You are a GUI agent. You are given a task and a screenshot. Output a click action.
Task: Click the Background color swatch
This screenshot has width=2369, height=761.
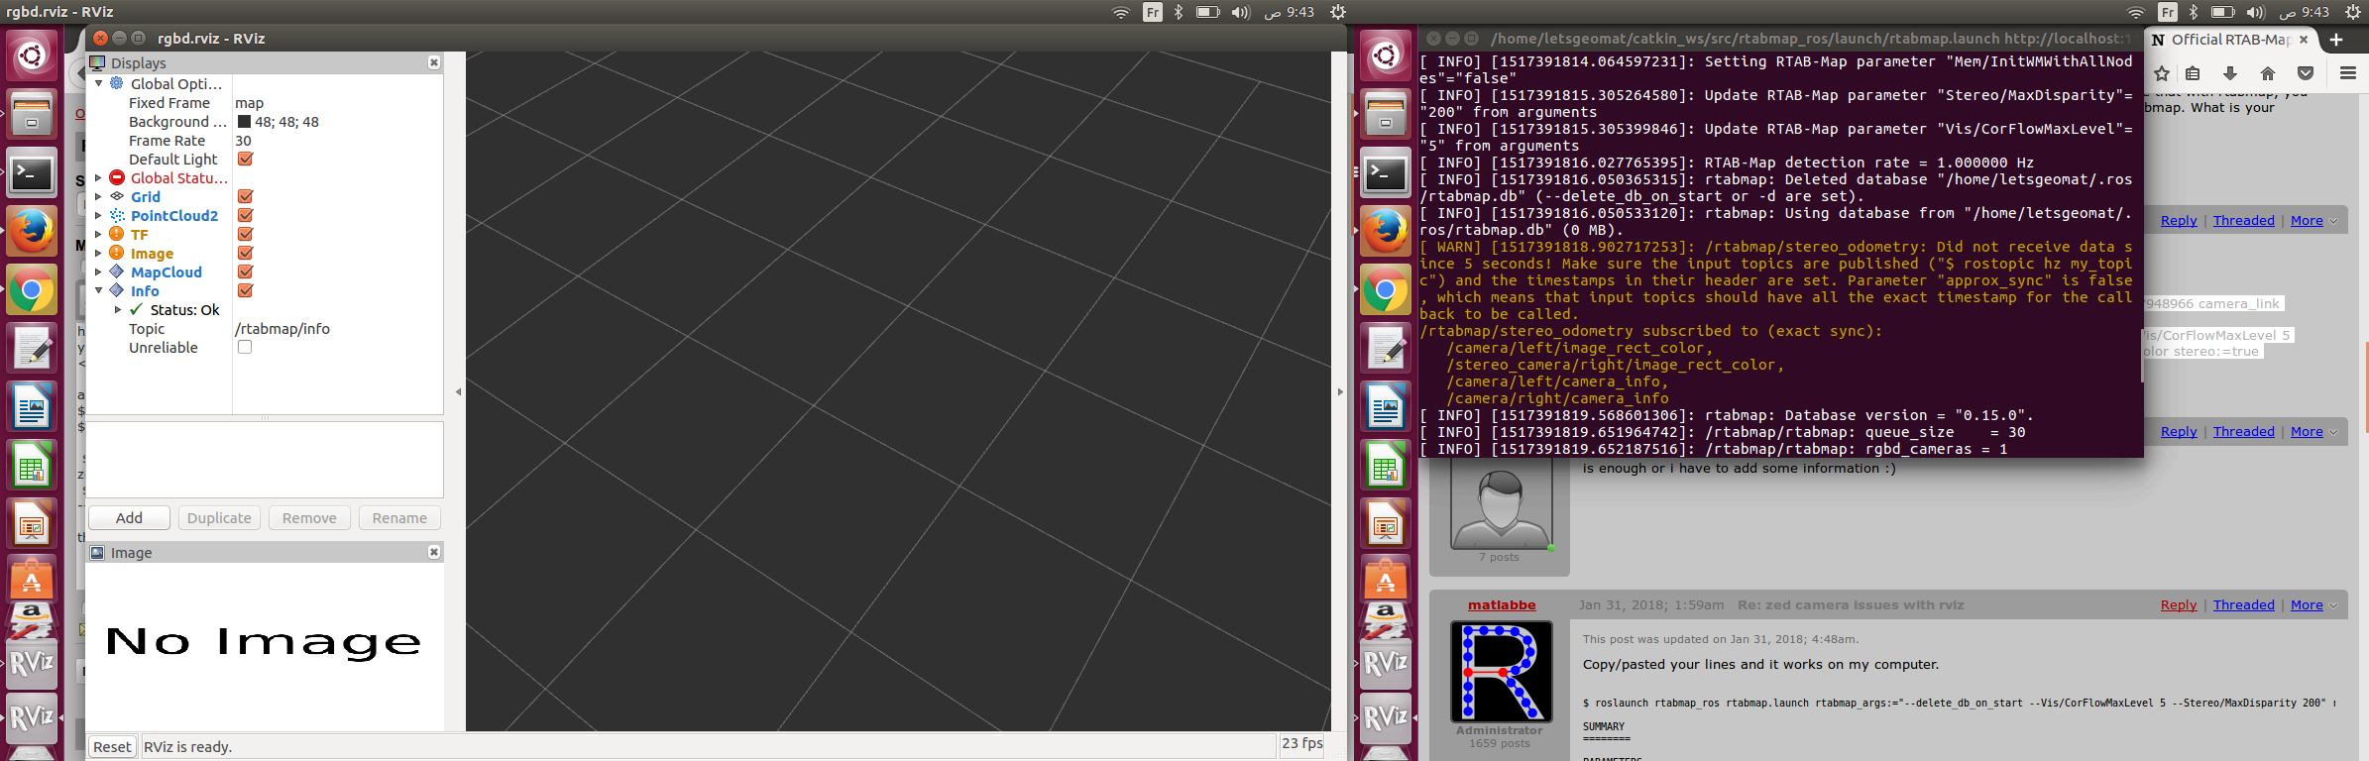[x=244, y=122]
